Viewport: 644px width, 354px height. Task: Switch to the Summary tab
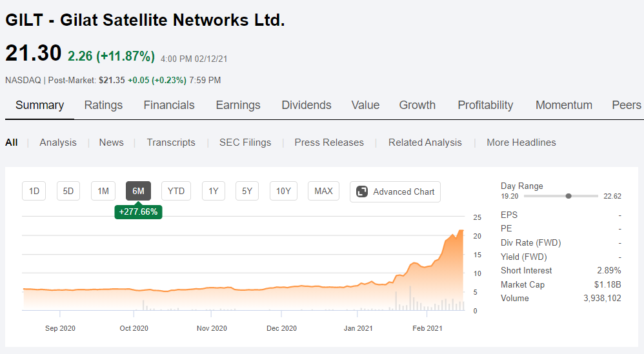tap(40, 105)
